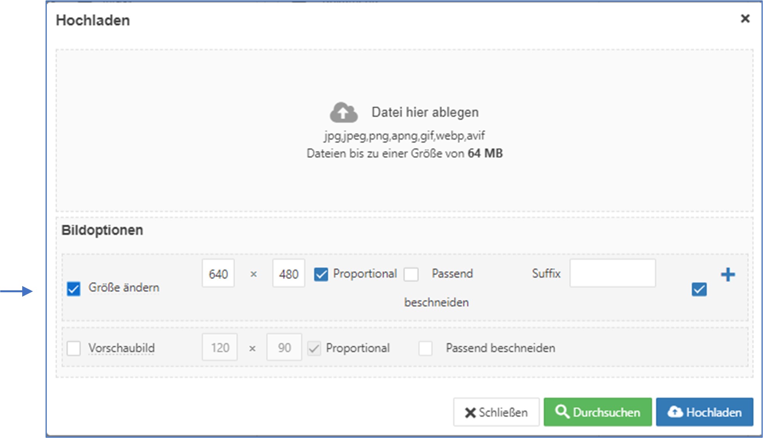Click the green Durchsuchen button
Image resolution: width=763 pixels, height=438 pixels.
[x=597, y=412]
